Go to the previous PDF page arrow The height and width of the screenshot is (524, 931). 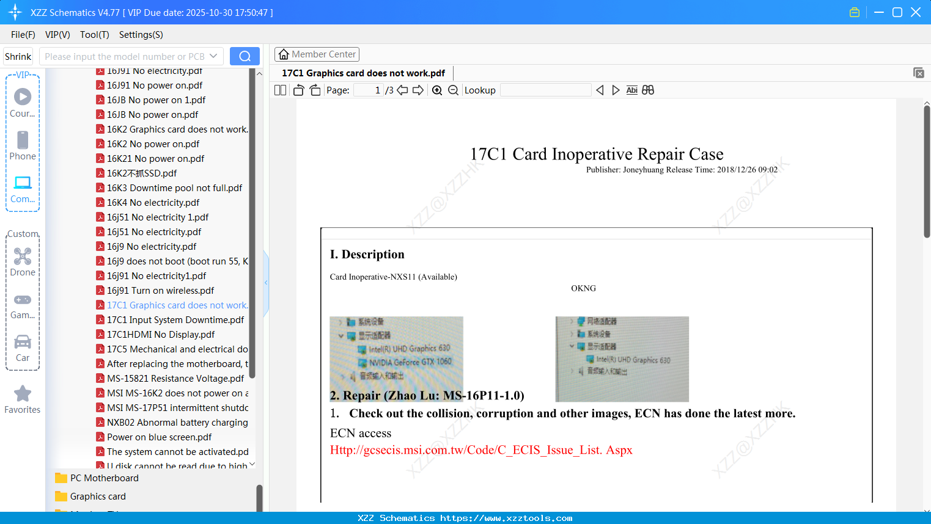tap(402, 90)
